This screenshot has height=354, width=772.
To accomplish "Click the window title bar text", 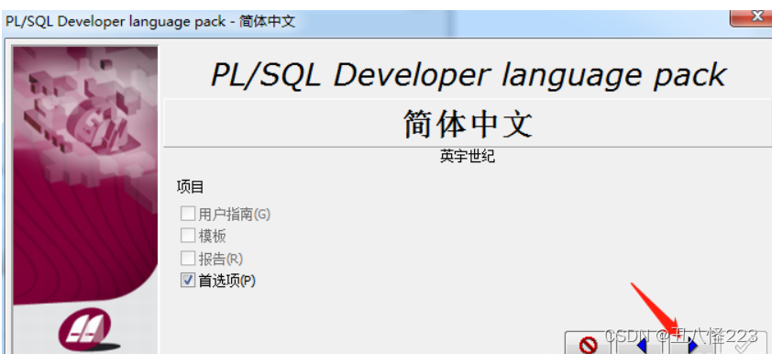I will [x=150, y=22].
